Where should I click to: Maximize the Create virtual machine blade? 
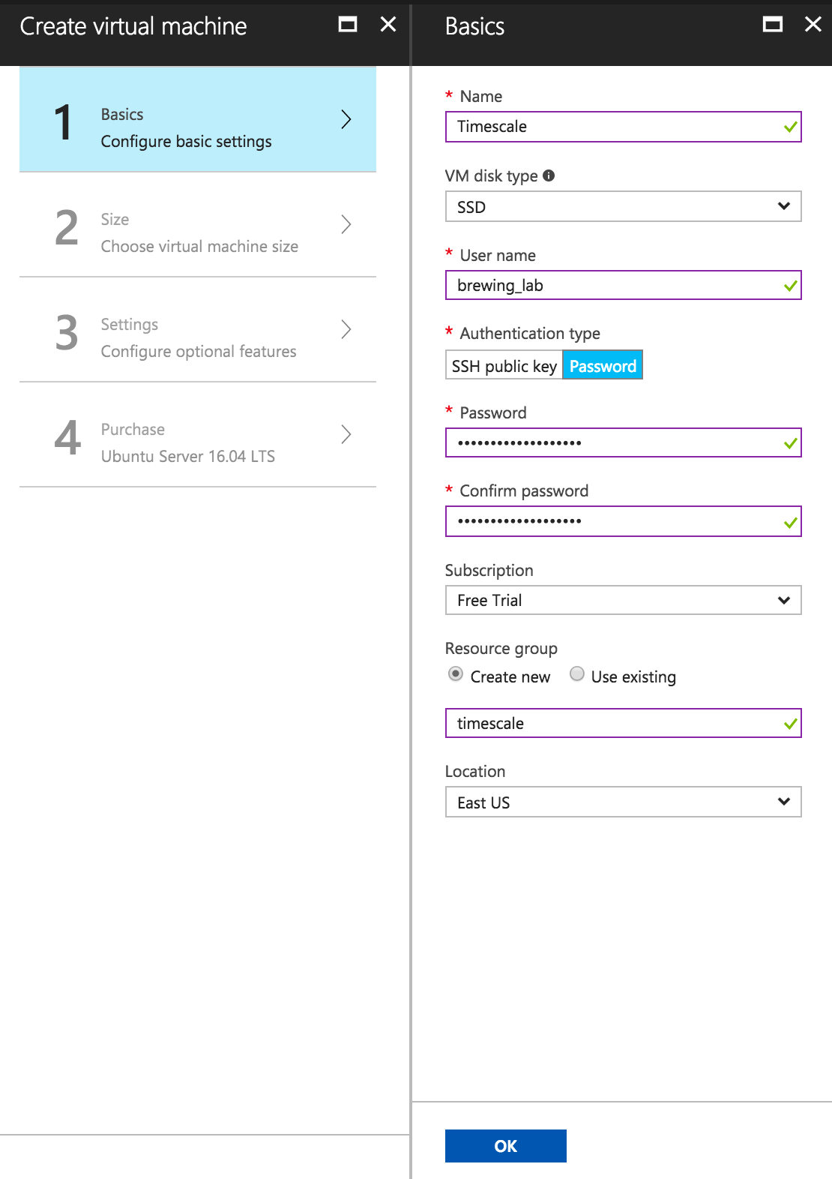(348, 25)
